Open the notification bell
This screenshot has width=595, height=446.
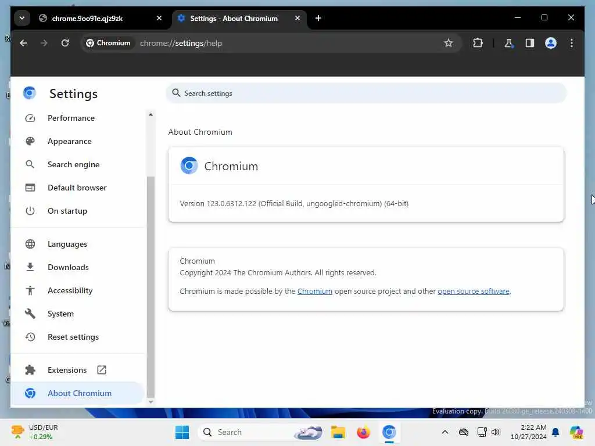tap(555, 432)
